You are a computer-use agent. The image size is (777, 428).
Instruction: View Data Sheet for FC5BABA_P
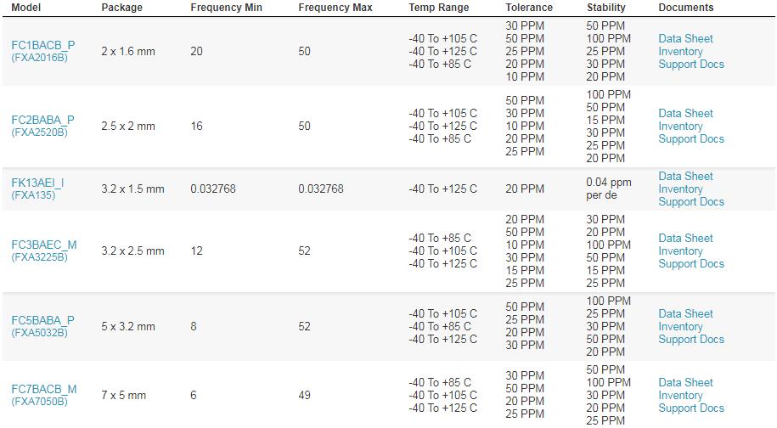(685, 313)
